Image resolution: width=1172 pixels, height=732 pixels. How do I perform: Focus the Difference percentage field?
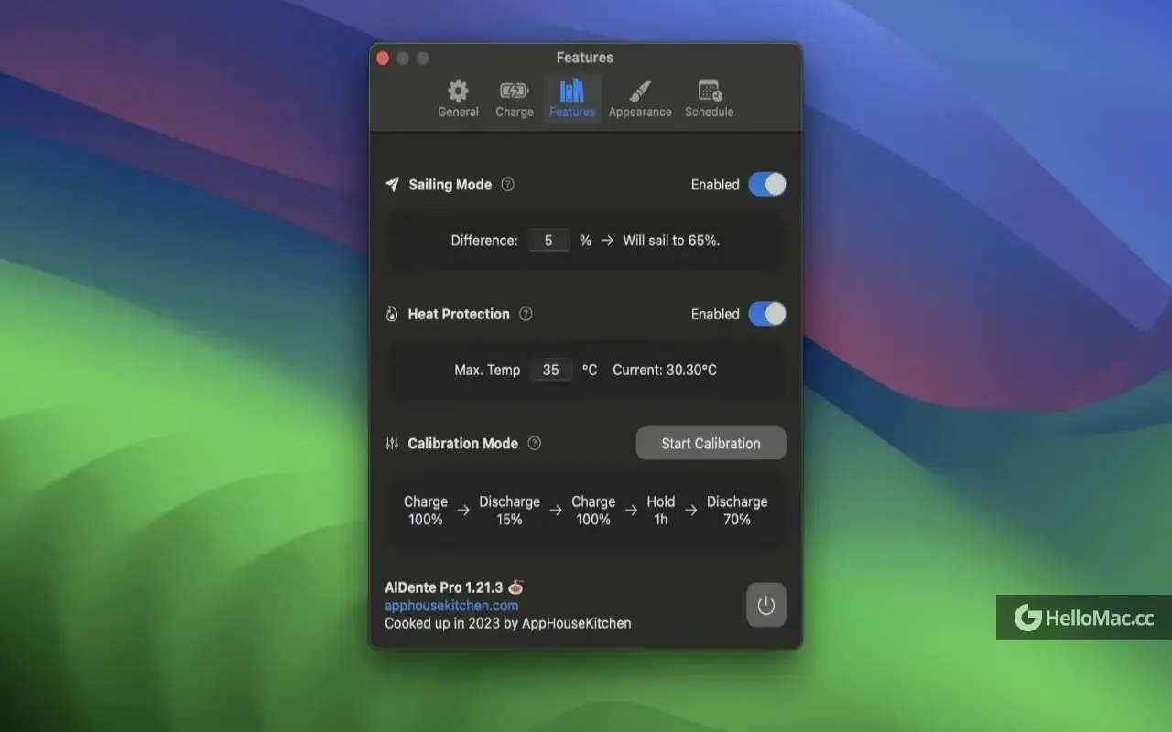tap(548, 241)
